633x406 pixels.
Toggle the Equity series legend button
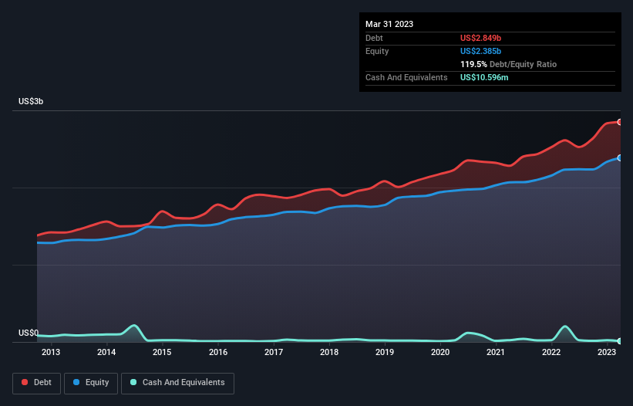point(91,383)
